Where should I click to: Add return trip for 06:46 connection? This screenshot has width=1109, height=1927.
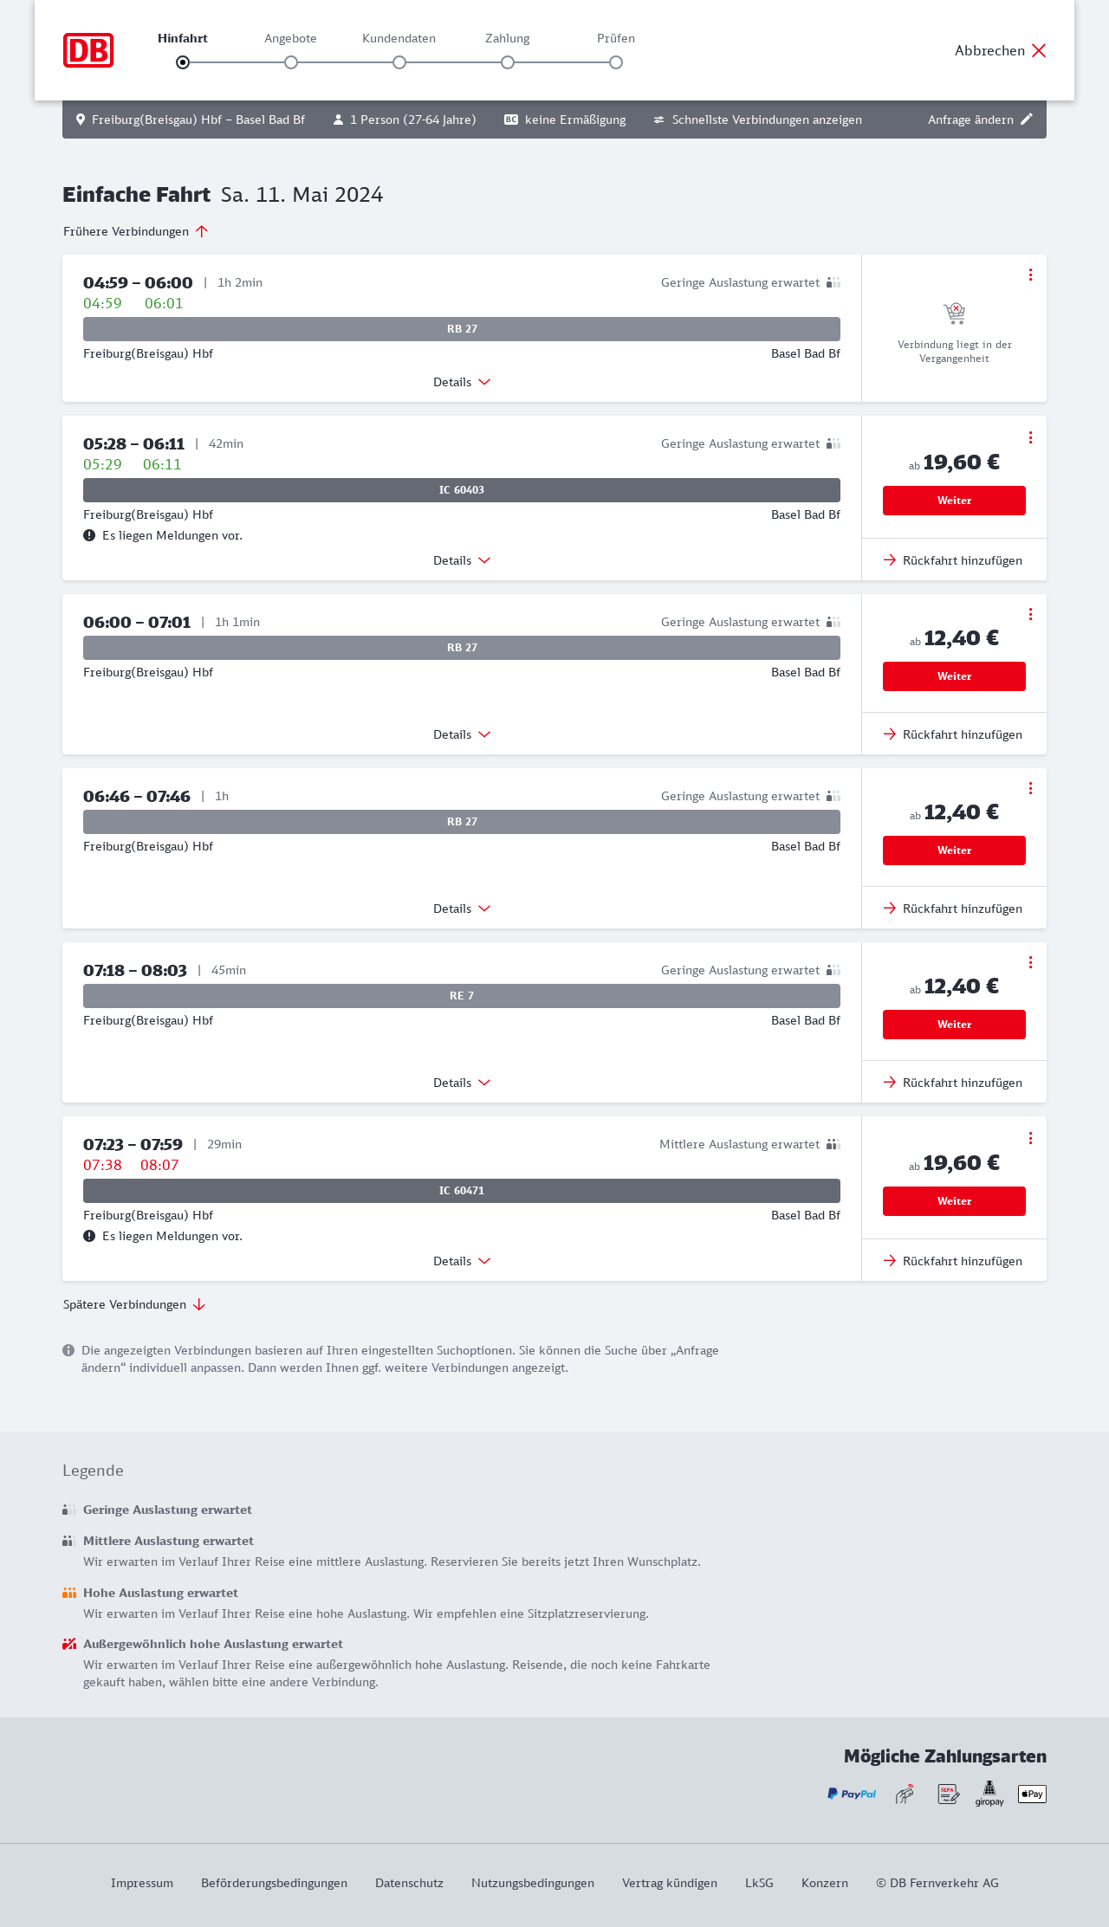click(x=953, y=909)
